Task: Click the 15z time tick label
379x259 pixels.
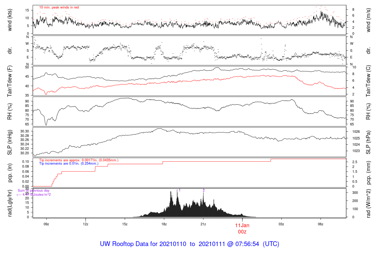Action: pyautogui.click(x=125, y=224)
